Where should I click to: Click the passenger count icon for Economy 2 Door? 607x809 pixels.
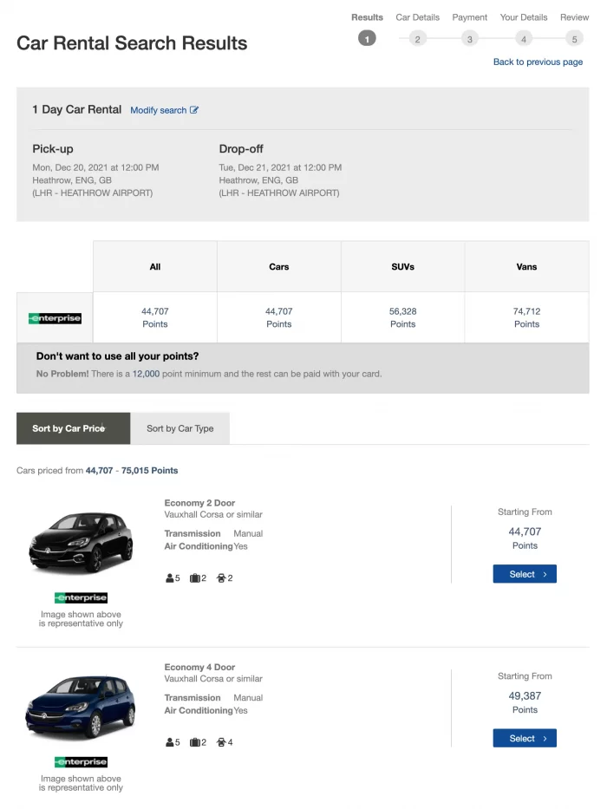click(169, 577)
